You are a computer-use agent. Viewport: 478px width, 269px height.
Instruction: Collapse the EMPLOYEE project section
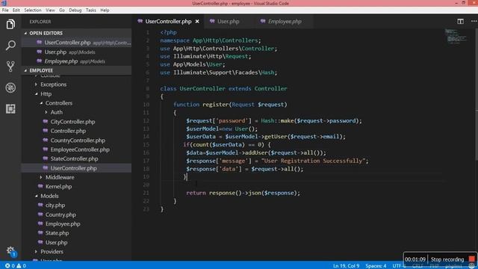point(25,70)
